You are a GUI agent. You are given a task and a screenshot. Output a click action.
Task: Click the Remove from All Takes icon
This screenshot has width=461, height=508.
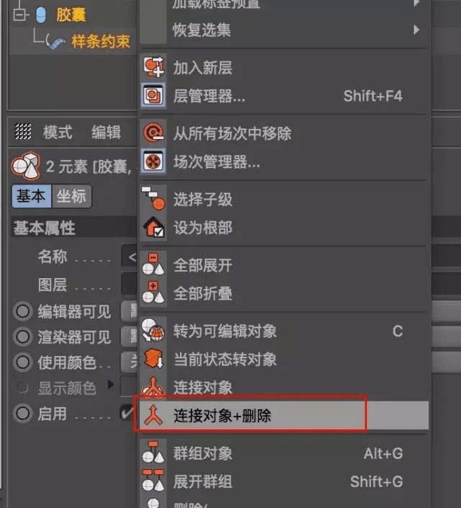(154, 133)
